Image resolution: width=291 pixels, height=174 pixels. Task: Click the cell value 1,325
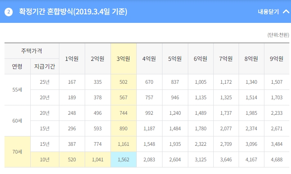click(x=226, y=98)
